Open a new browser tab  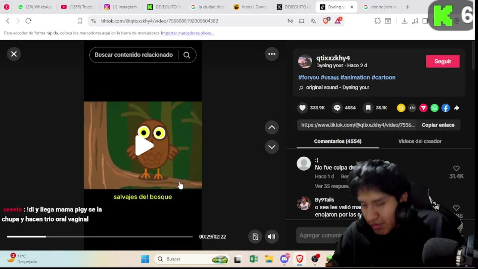point(407,7)
